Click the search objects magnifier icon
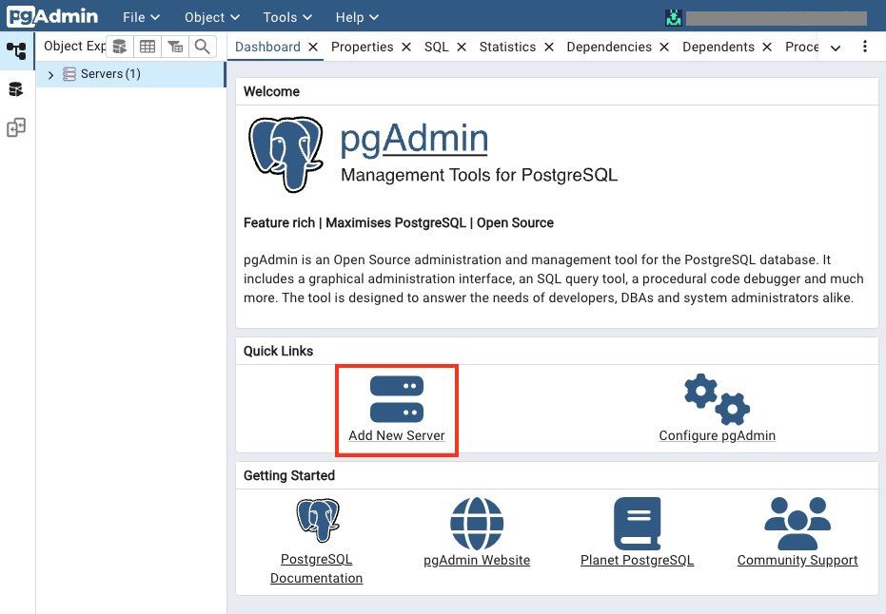The width and height of the screenshot is (886, 614). click(x=202, y=46)
